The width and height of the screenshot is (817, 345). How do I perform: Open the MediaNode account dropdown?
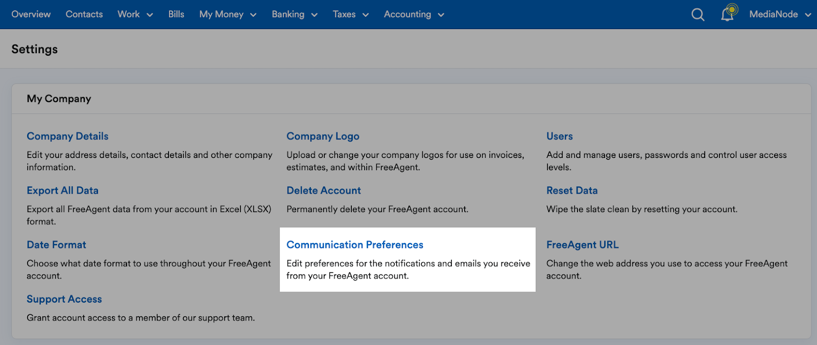pos(780,14)
